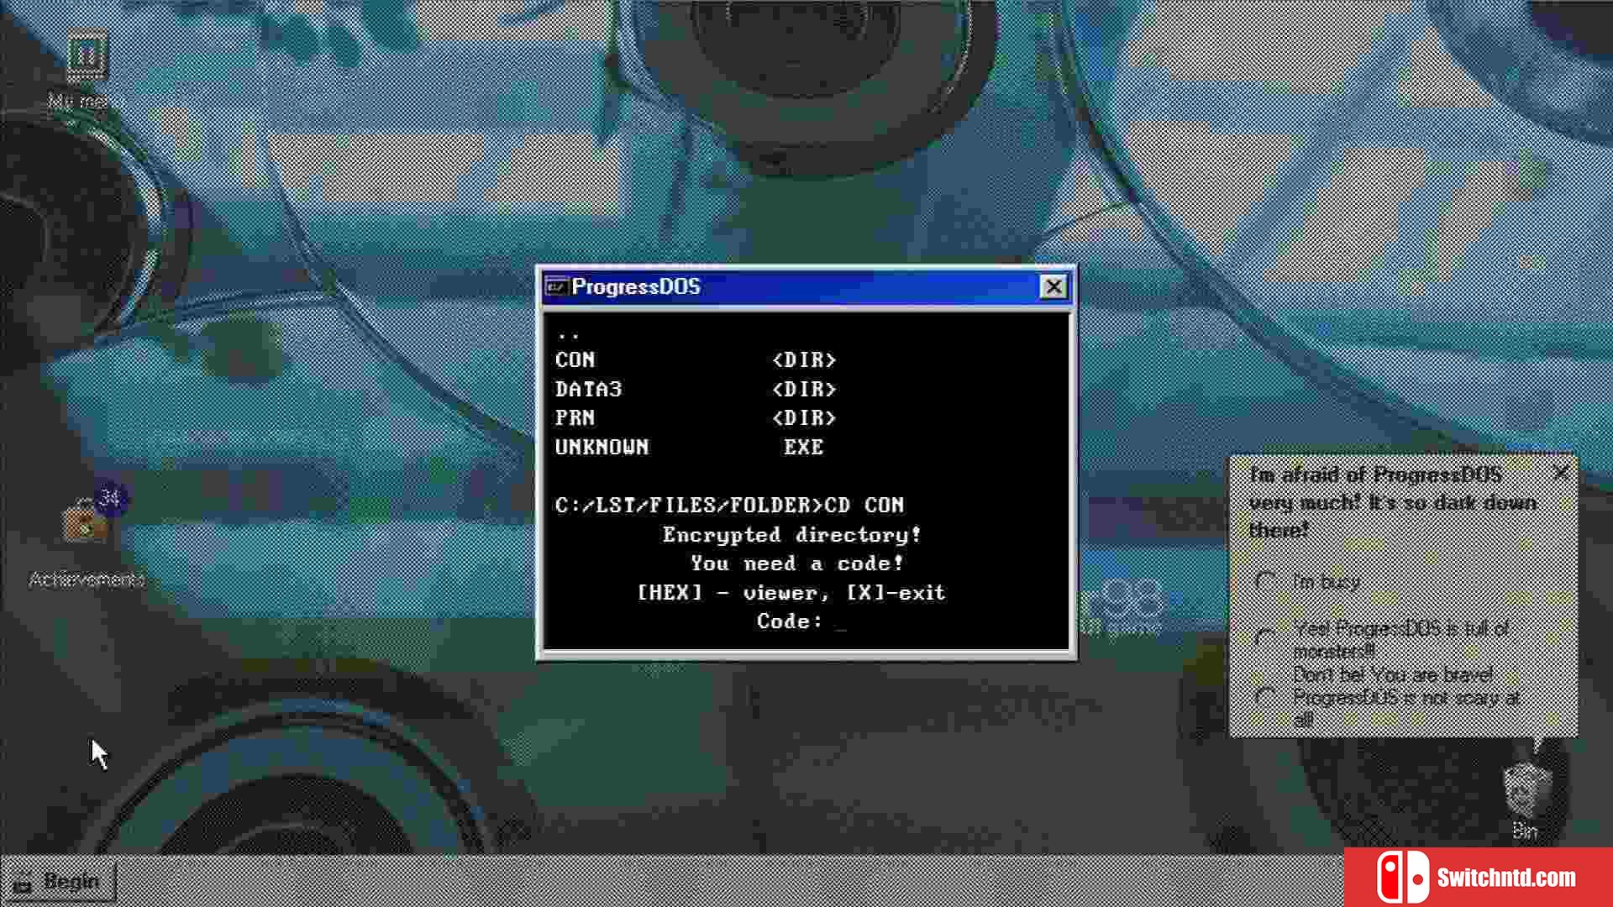Click the "You need a code!" message
The height and width of the screenshot is (907, 1613).
(797, 564)
